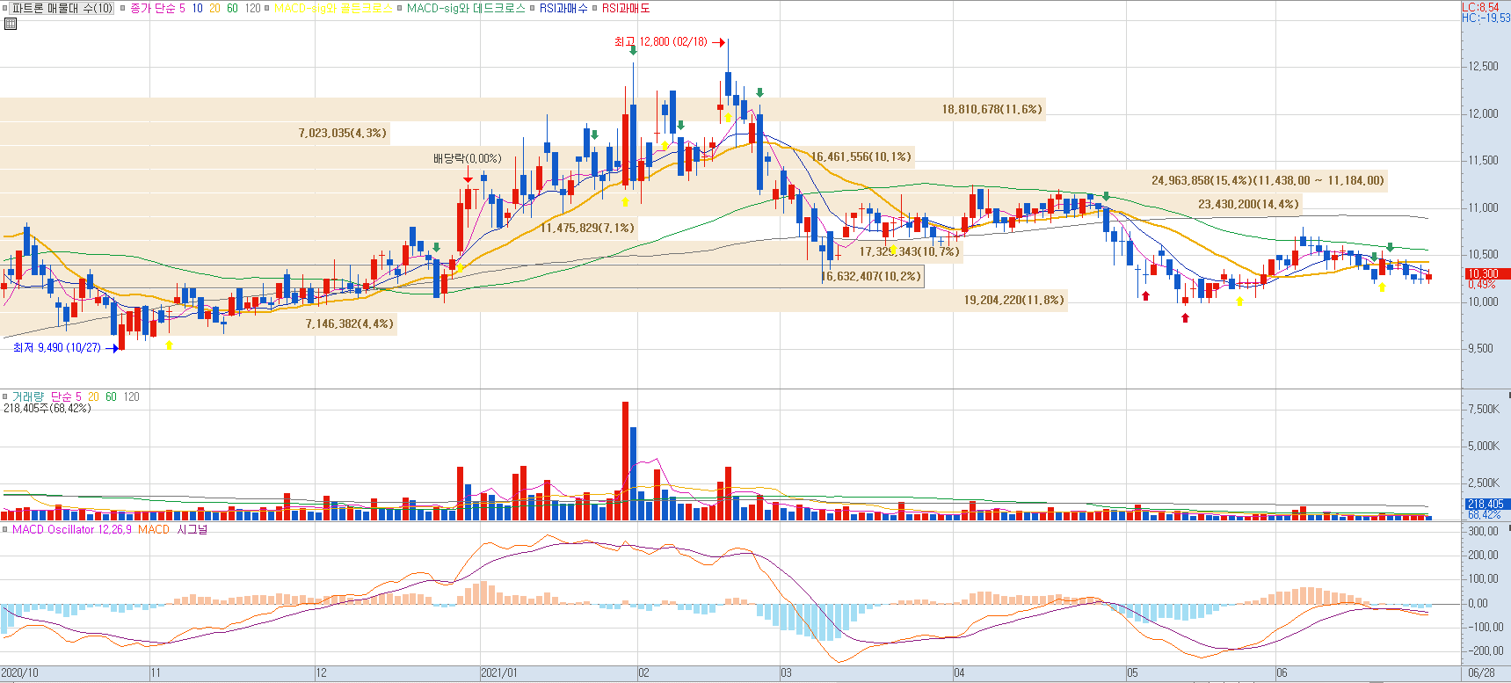Click the yellow golden-cross arrow near 최저 label

click(x=169, y=345)
